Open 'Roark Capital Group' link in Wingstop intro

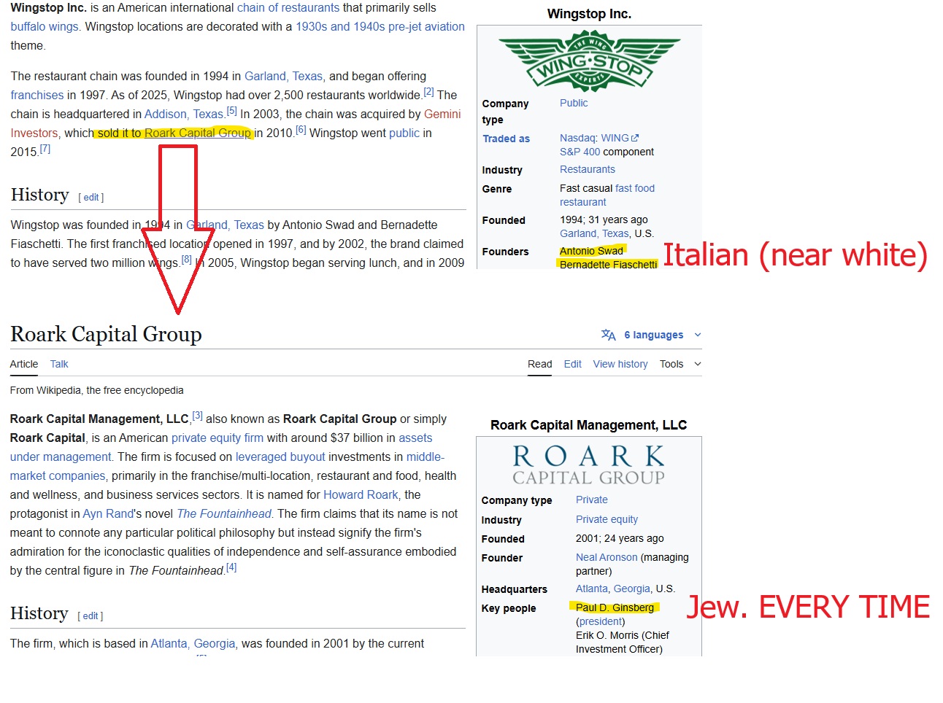(198, 133)
